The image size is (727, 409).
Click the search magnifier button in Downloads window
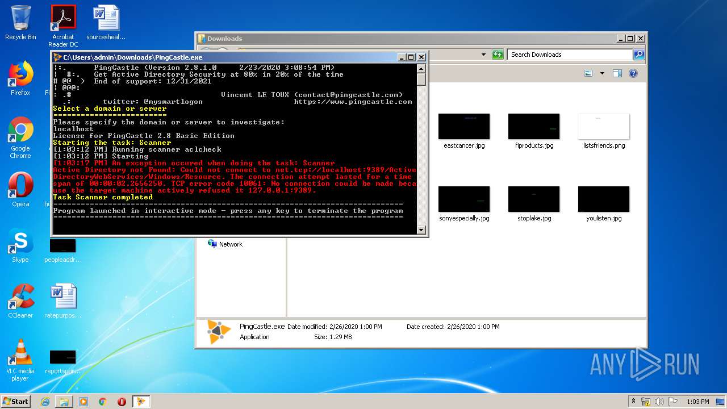(x=639, y=55)
